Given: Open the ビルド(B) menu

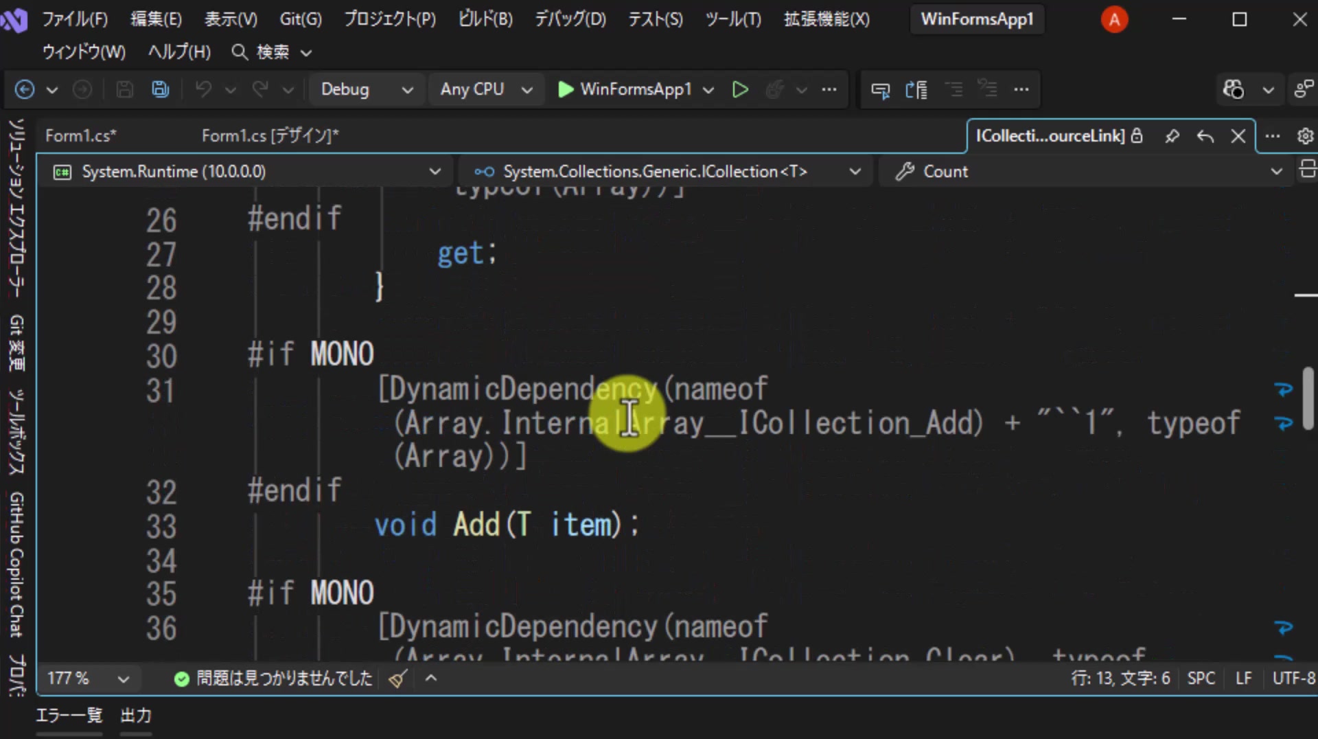Looking at the screenshot, I should (x=485, y=19).
